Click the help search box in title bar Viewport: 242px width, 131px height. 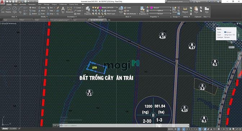pos(178,1)
